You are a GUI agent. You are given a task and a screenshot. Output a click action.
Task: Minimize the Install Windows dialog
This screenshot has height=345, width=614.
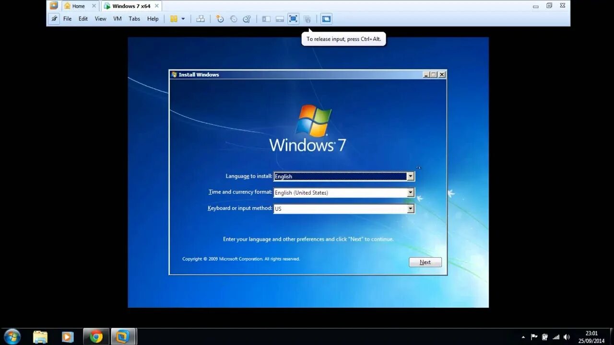[x=426, y=75]
